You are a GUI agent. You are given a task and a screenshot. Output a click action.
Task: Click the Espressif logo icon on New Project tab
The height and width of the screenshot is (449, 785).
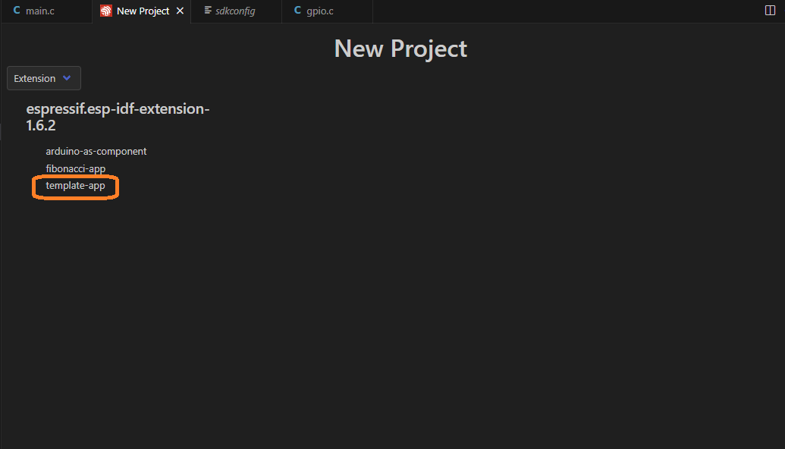(105, 11)
